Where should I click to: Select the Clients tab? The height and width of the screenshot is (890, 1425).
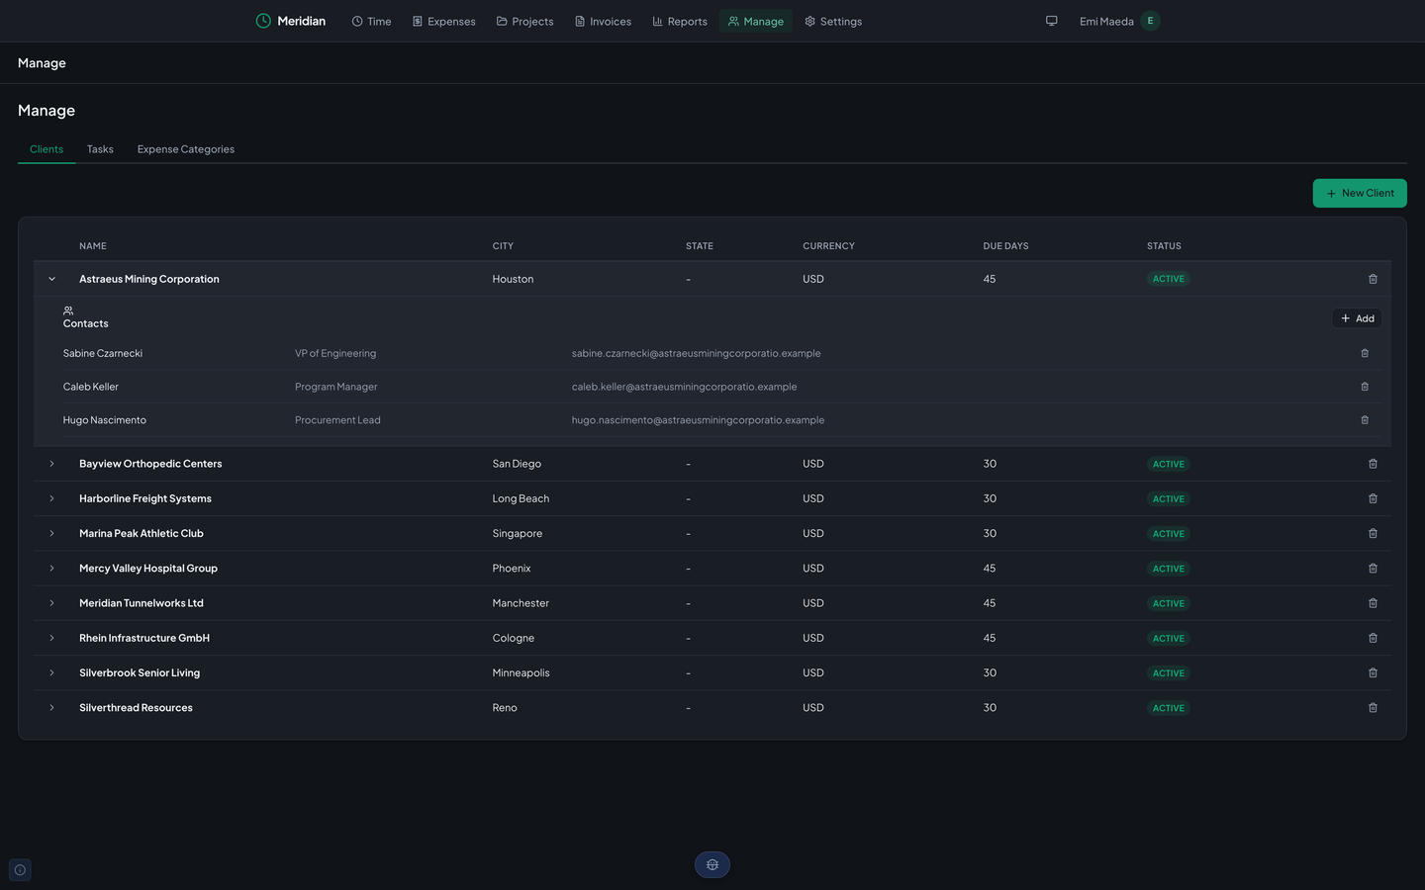pyautogui.click(x=47, y=149)
